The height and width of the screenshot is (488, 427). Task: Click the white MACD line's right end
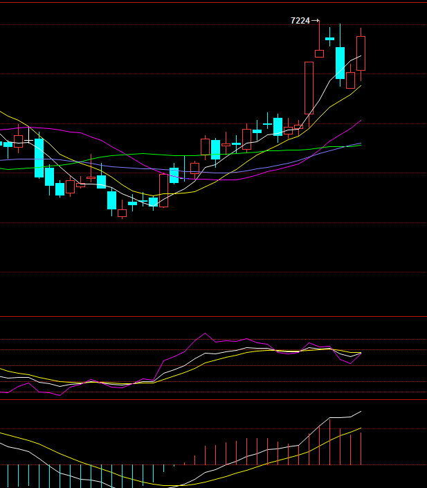pos(361,412)
